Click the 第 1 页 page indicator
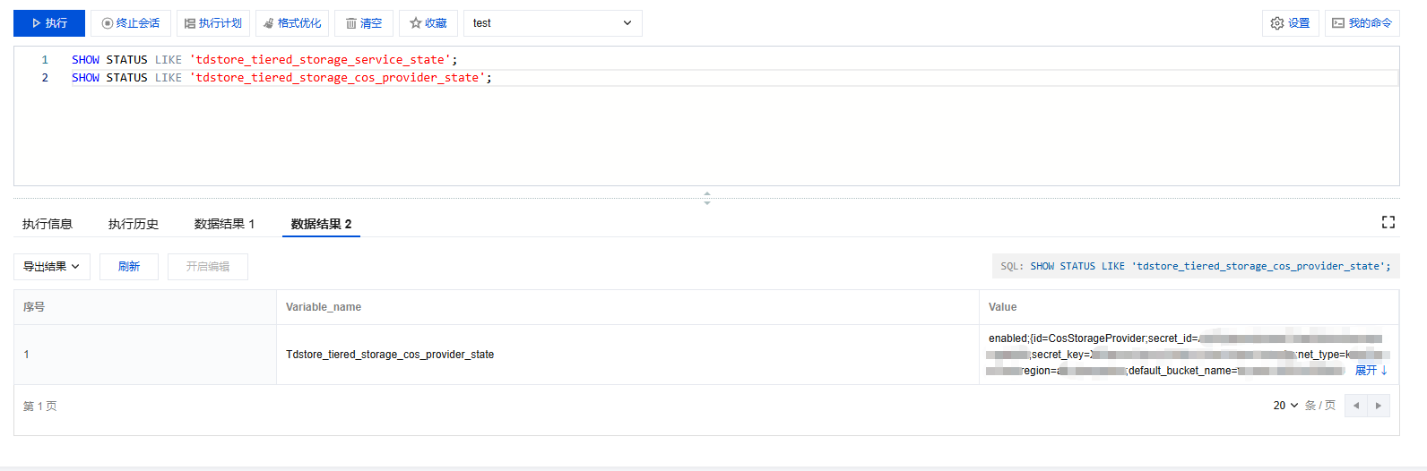The width and height of the screenshot is (1427, 471). click(x=40, y=407)
